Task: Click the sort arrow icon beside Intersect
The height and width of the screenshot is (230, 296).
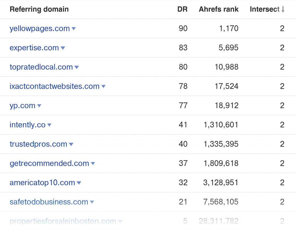Action: point(283,10)
